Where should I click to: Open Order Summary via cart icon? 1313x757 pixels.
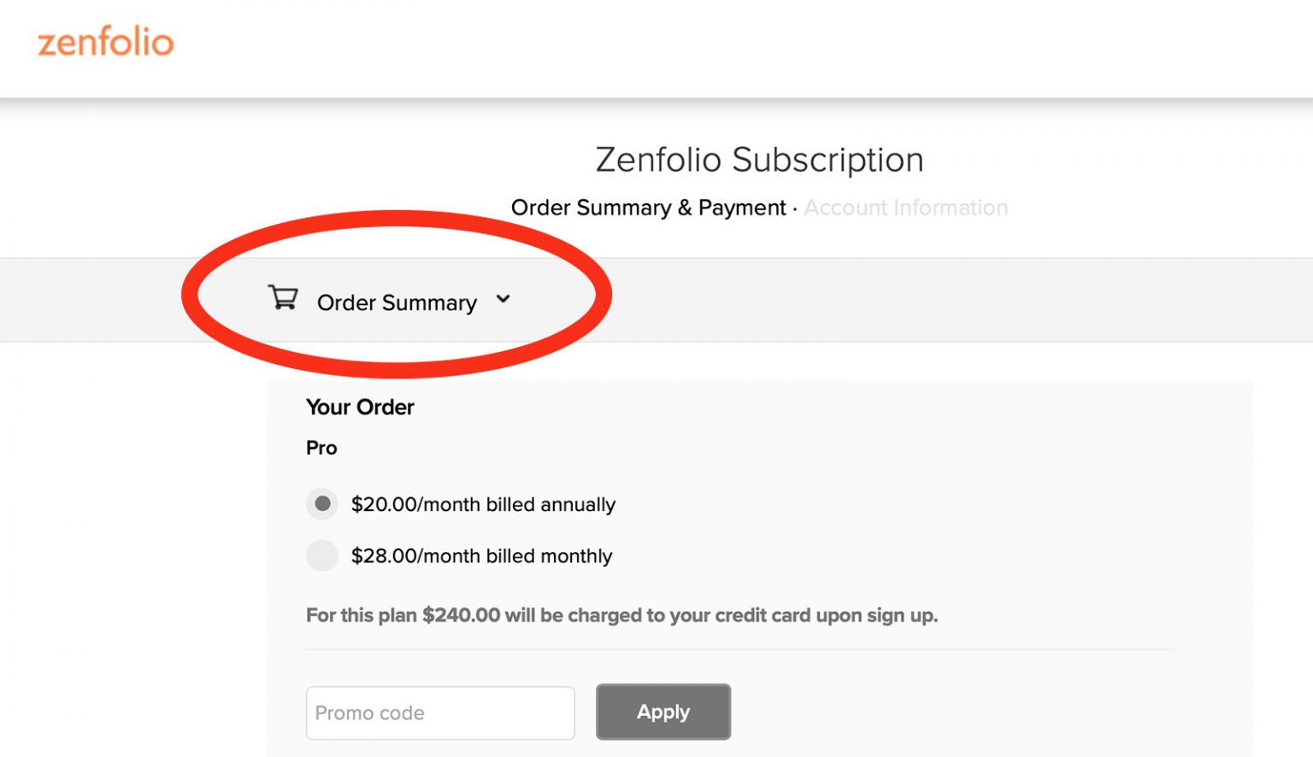click(x=283, y=297)
